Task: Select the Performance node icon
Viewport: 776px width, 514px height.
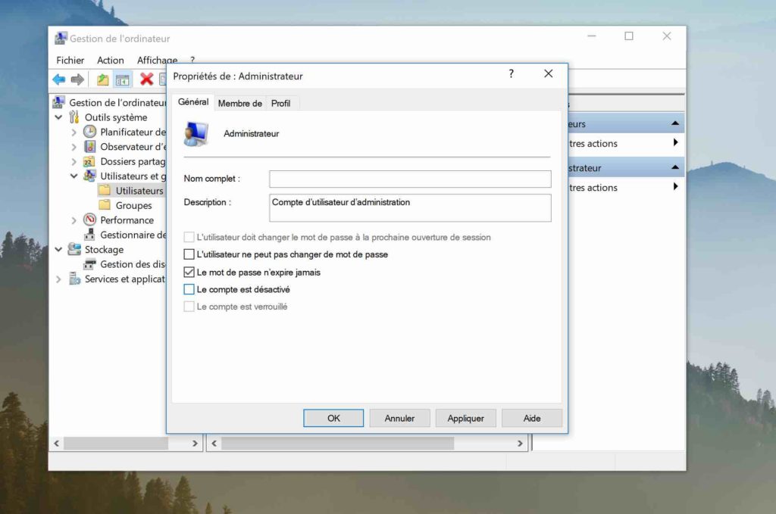Action: [89, 220]
